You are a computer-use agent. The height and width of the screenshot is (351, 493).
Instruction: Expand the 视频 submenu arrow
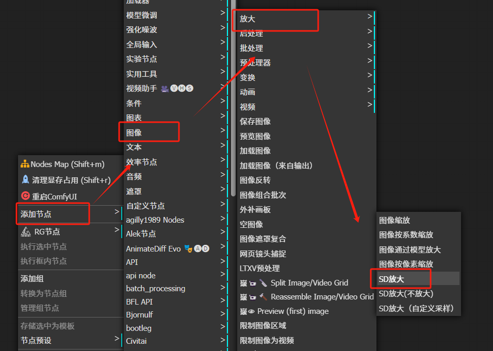pyautogui.click(x=370, y=104)
